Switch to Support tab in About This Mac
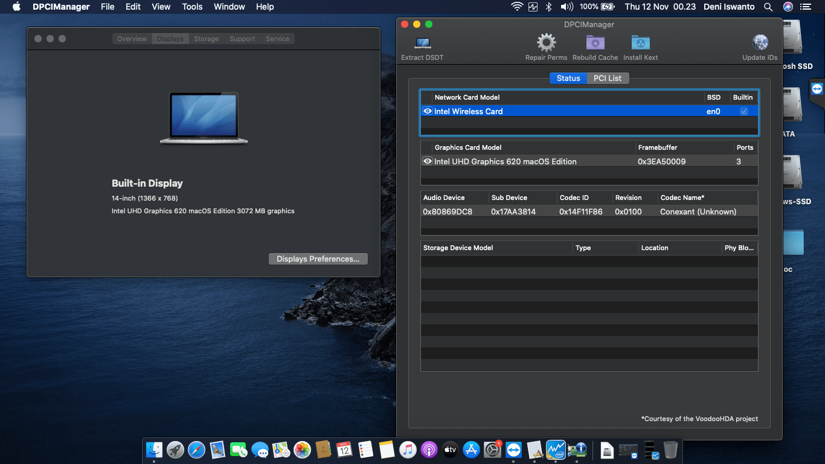The image size is (825, 464). [x=242, y=39]
